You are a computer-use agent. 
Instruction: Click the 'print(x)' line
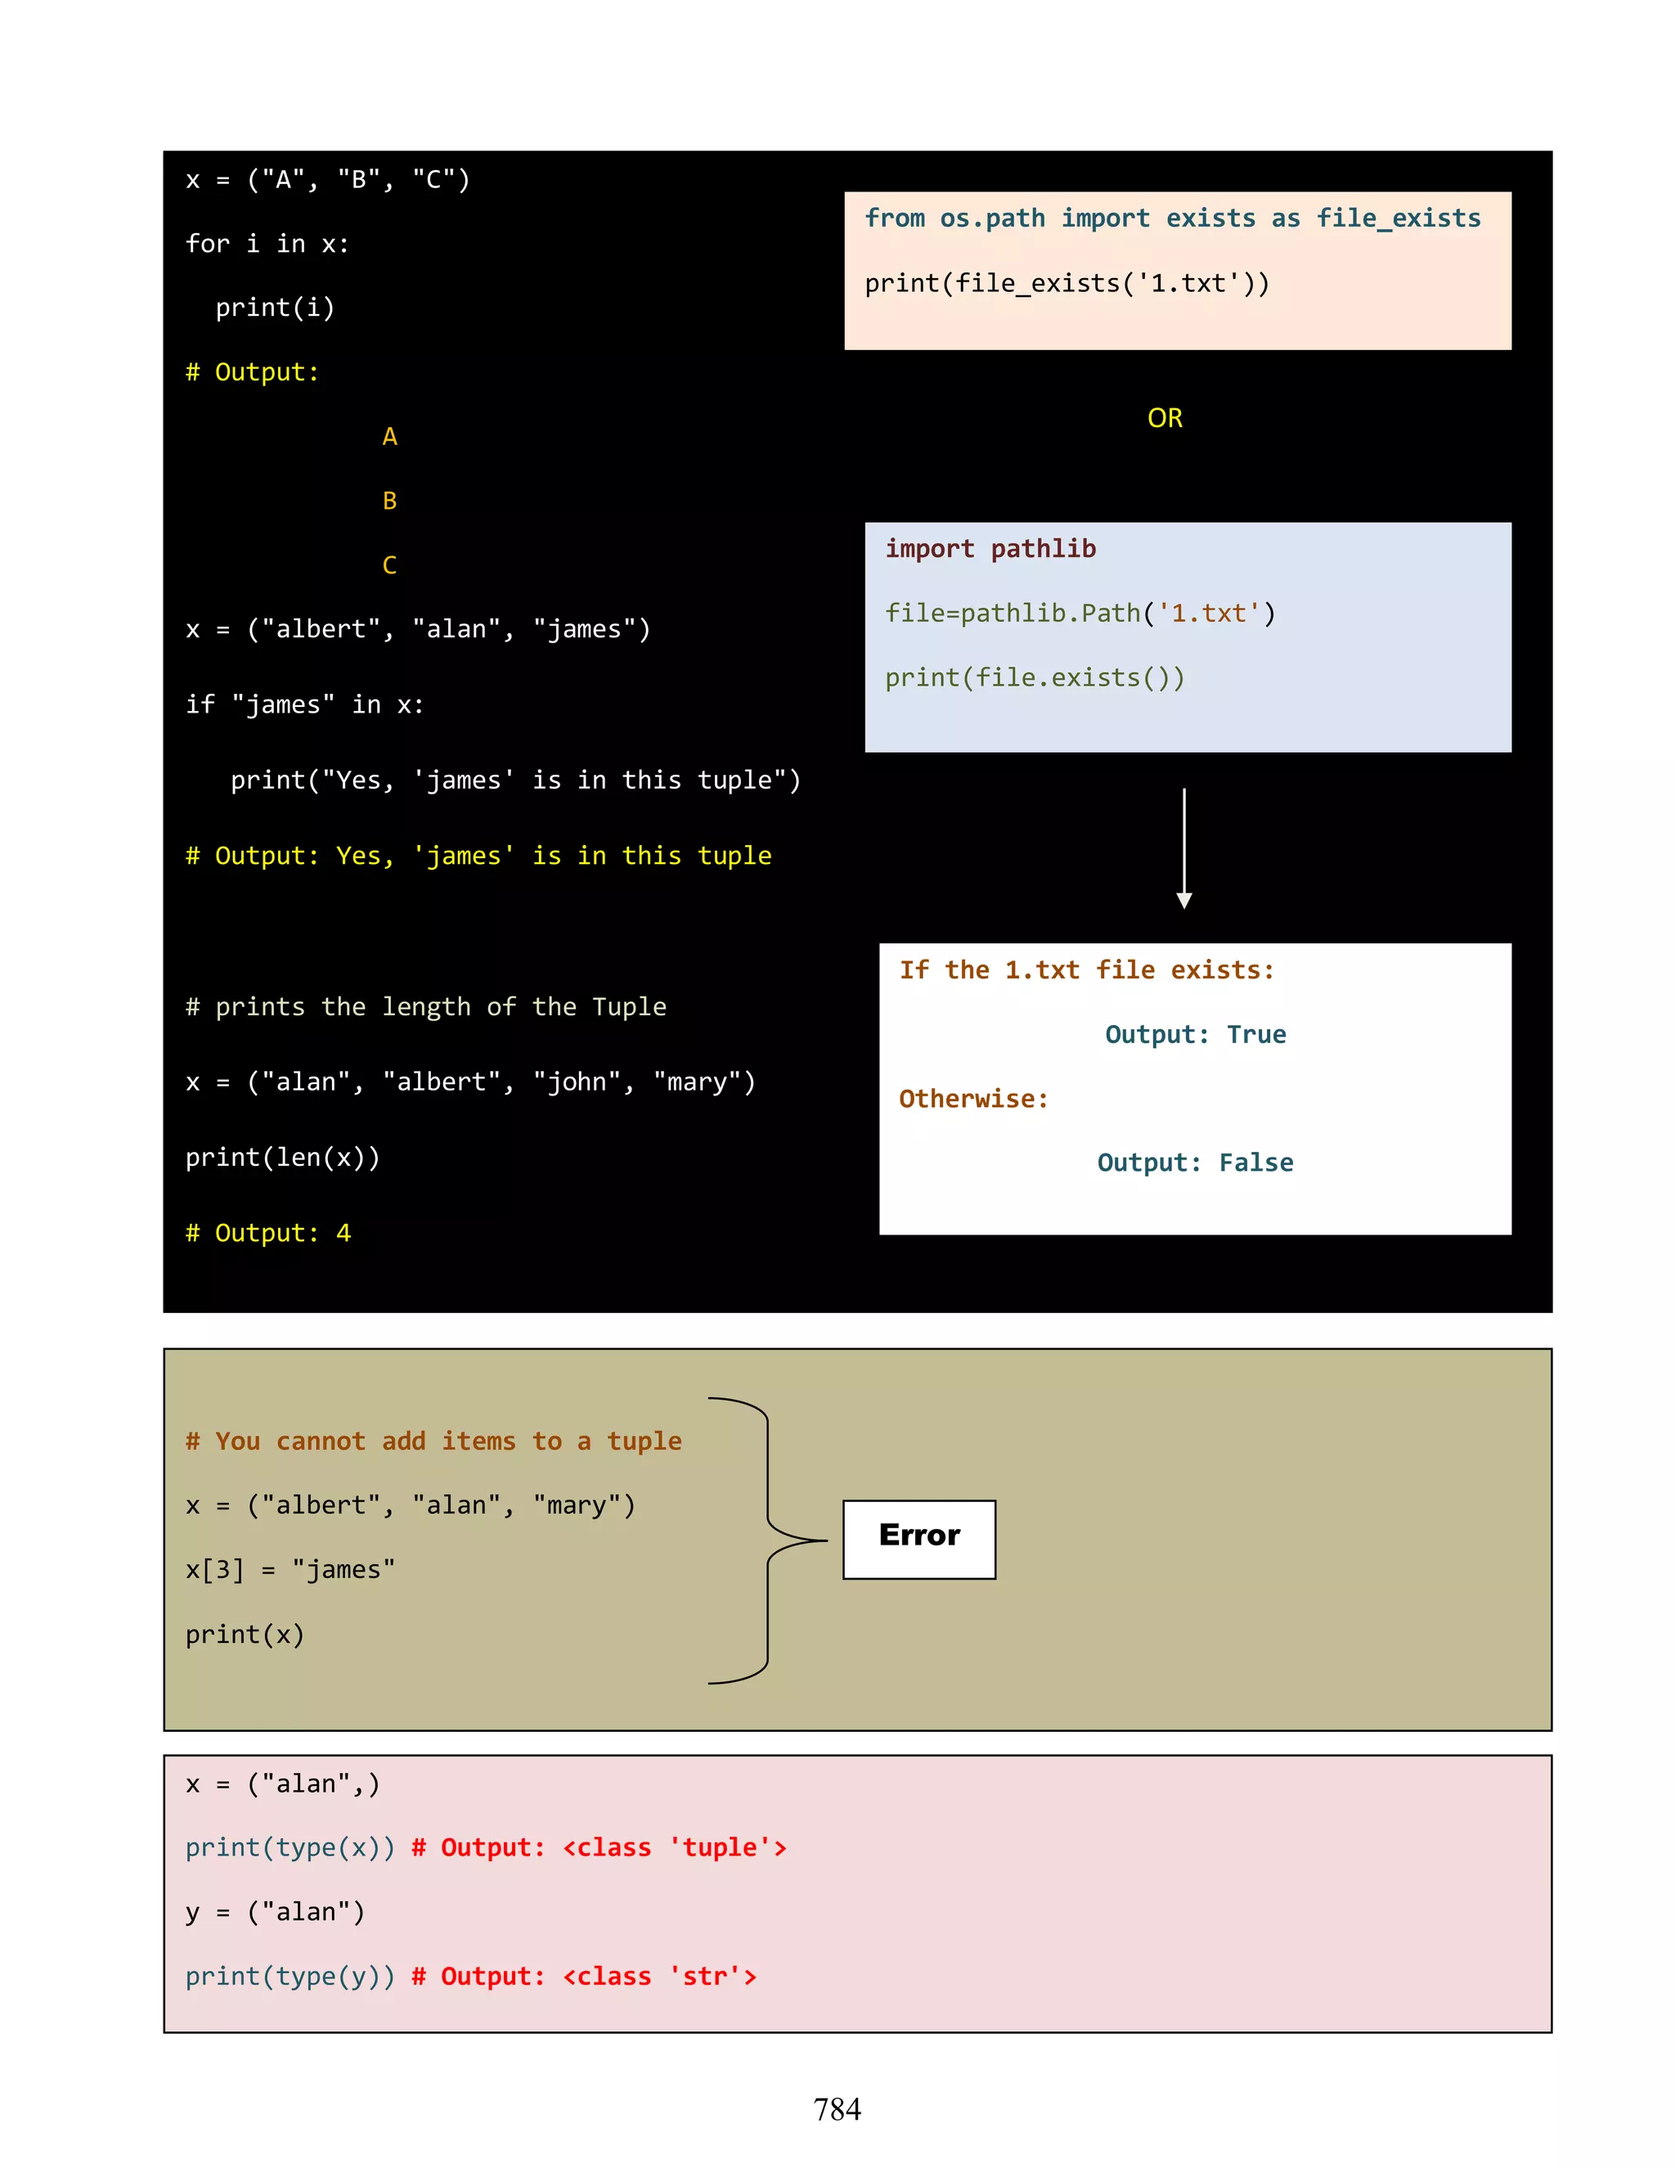[x=244, y=1635]
